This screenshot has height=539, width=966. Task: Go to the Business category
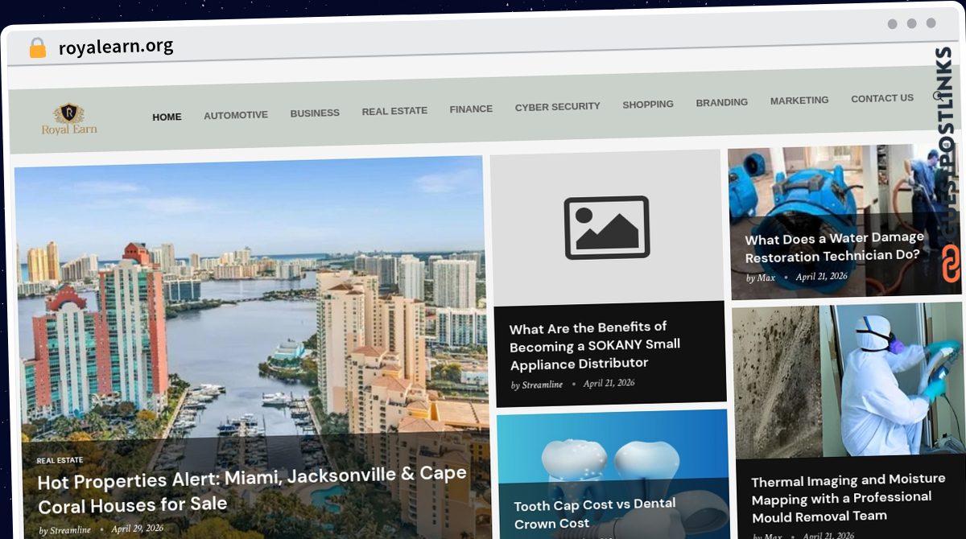[x=315, y=113]
